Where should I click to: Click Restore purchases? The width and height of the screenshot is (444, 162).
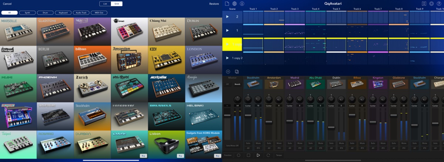point(214,4)
